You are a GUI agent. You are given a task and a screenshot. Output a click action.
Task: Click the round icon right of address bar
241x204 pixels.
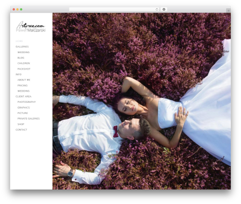click(164, 9)
